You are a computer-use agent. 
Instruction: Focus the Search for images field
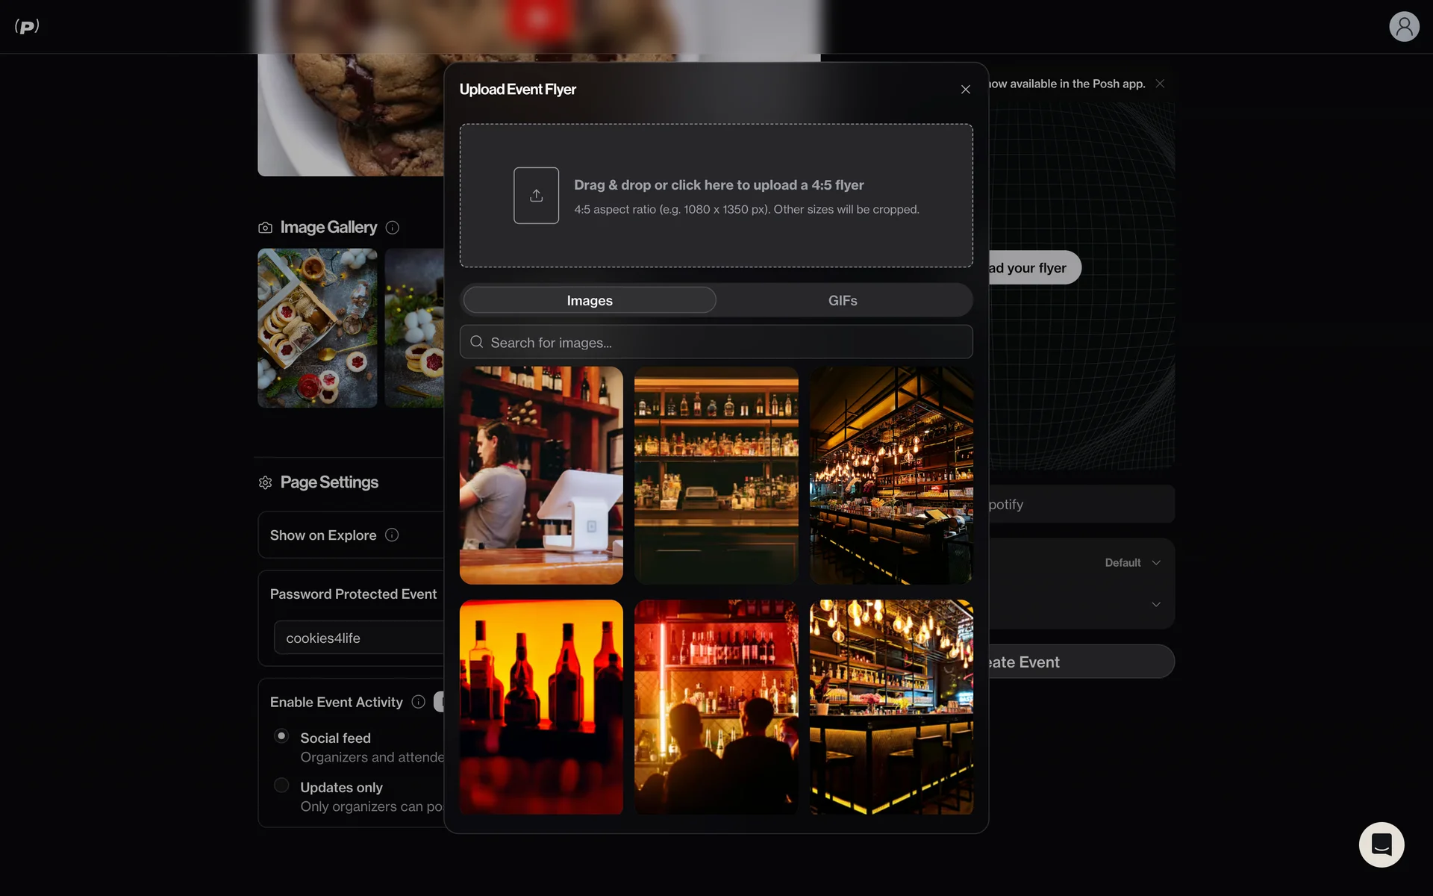click(x=716, y=342)
